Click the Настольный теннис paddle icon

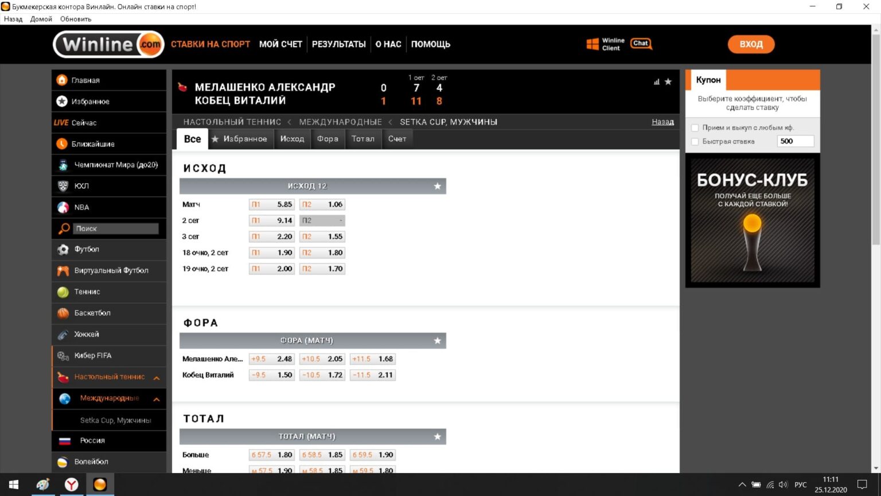tap(63, 377)
